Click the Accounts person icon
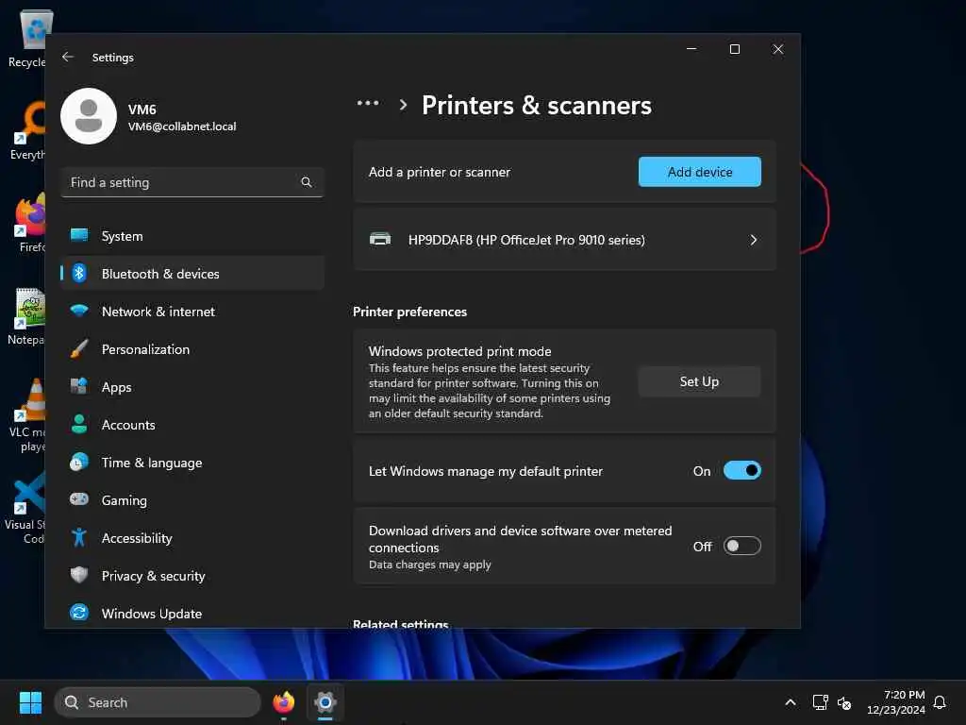This screenshot has width=966, height=725. coord(79,424)
